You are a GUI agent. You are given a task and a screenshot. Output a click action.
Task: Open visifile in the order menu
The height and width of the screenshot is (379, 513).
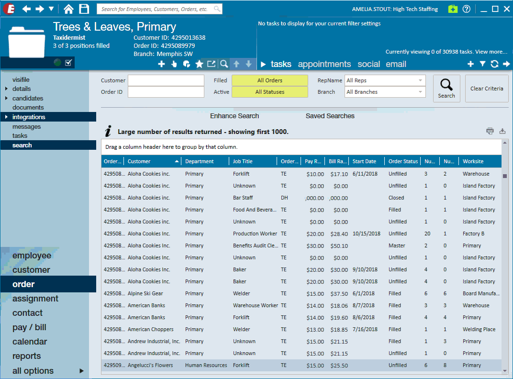[x=21, y=79]
